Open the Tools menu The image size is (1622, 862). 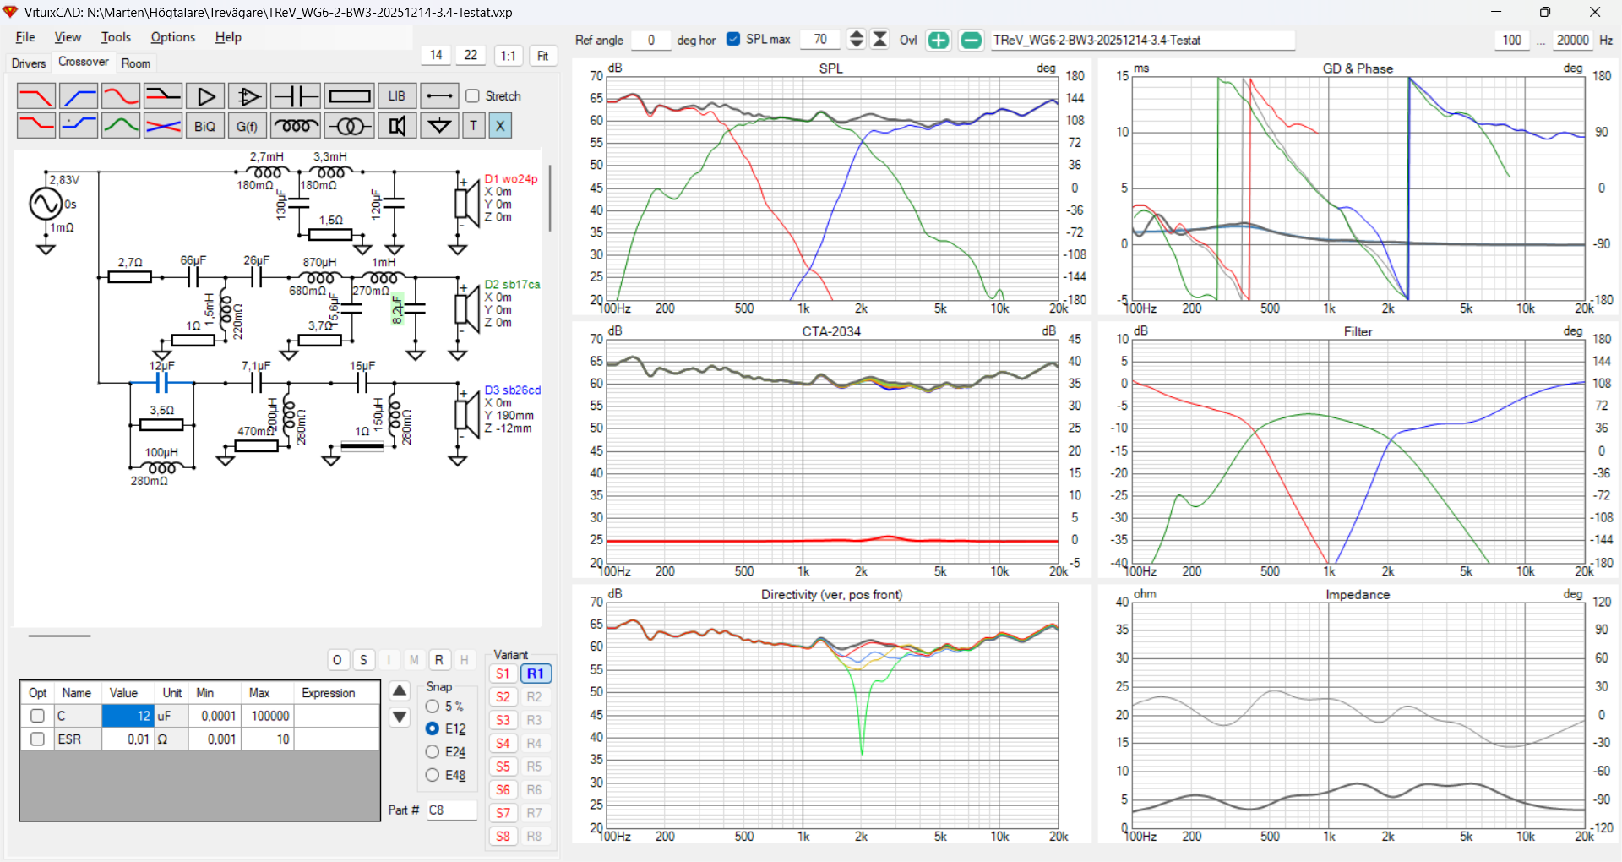click(116, 37)
